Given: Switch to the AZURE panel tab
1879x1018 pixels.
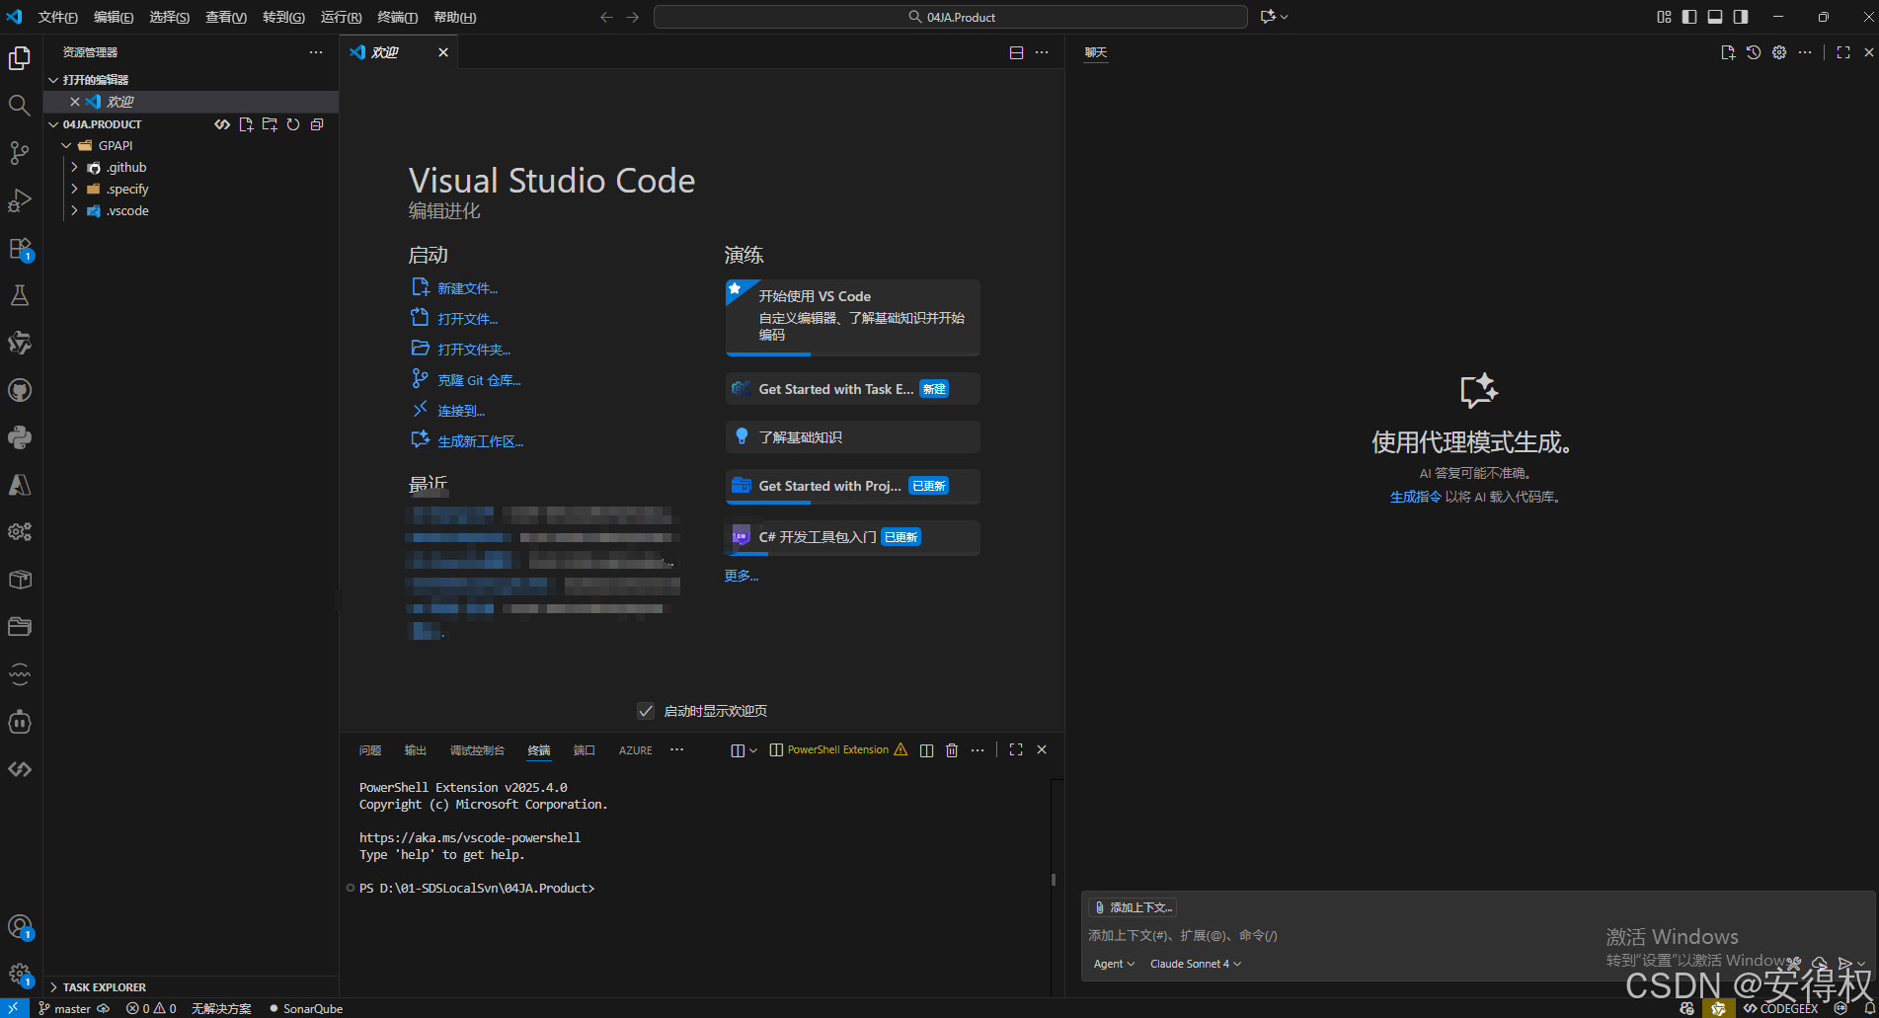Looking at the screenshot, I should (x=636, y=750).
